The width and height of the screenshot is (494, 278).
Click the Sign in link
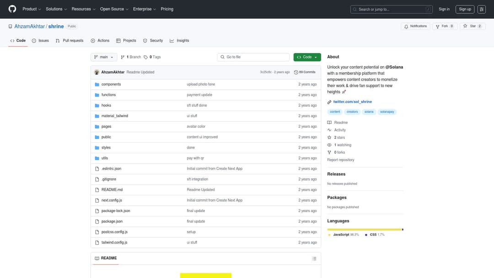(x=444, y=9)
